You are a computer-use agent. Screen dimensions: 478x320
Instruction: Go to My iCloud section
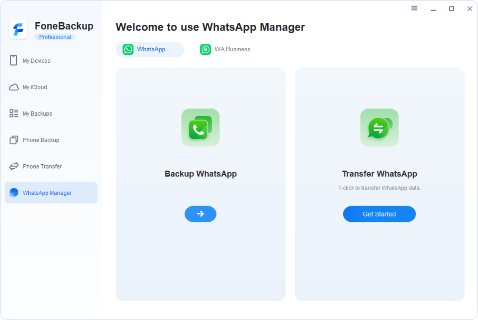(x=51, y=87)
